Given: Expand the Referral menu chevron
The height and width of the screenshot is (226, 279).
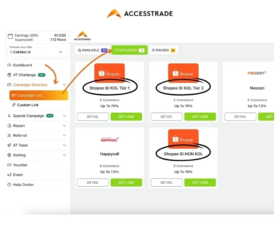Looking at the screenshot, I should click(64, 136).
